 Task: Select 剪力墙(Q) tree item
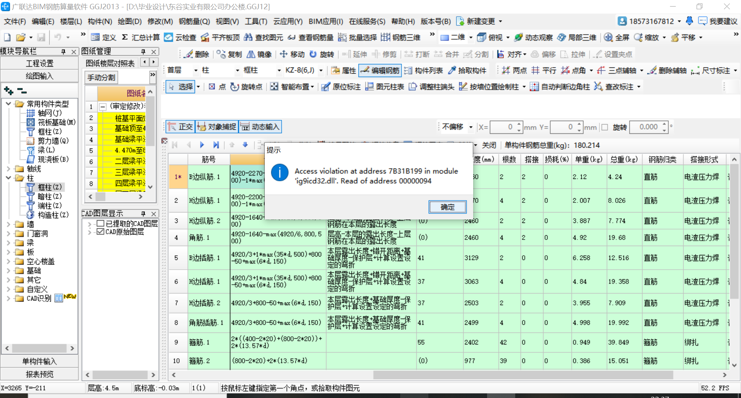[53, 141]
